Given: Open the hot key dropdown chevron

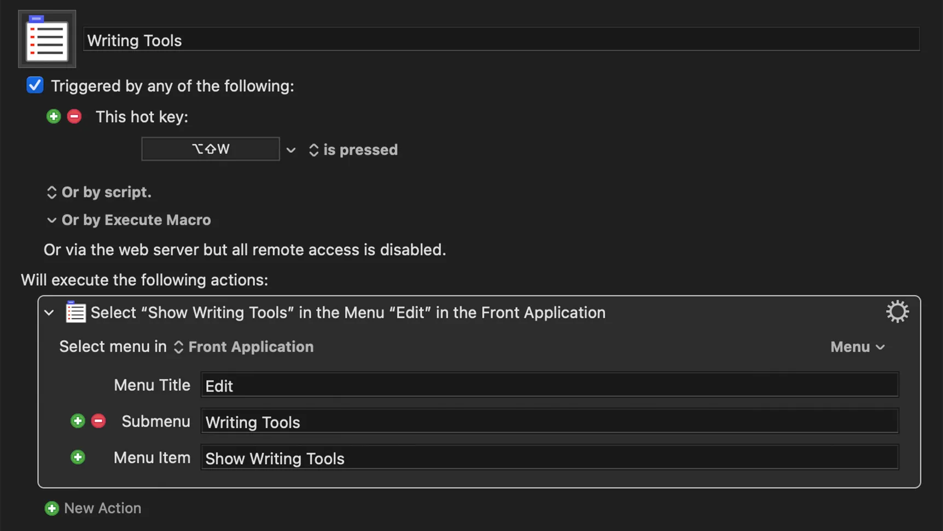Looking at the screenshot, I should pos(291,150).
